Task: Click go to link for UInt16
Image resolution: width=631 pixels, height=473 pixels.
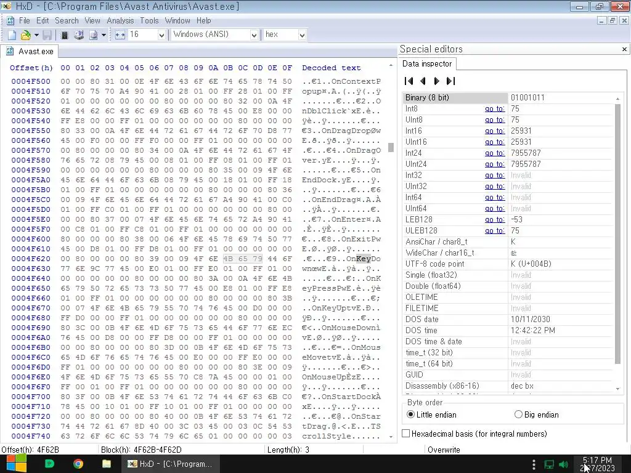Action: point(495,142)
